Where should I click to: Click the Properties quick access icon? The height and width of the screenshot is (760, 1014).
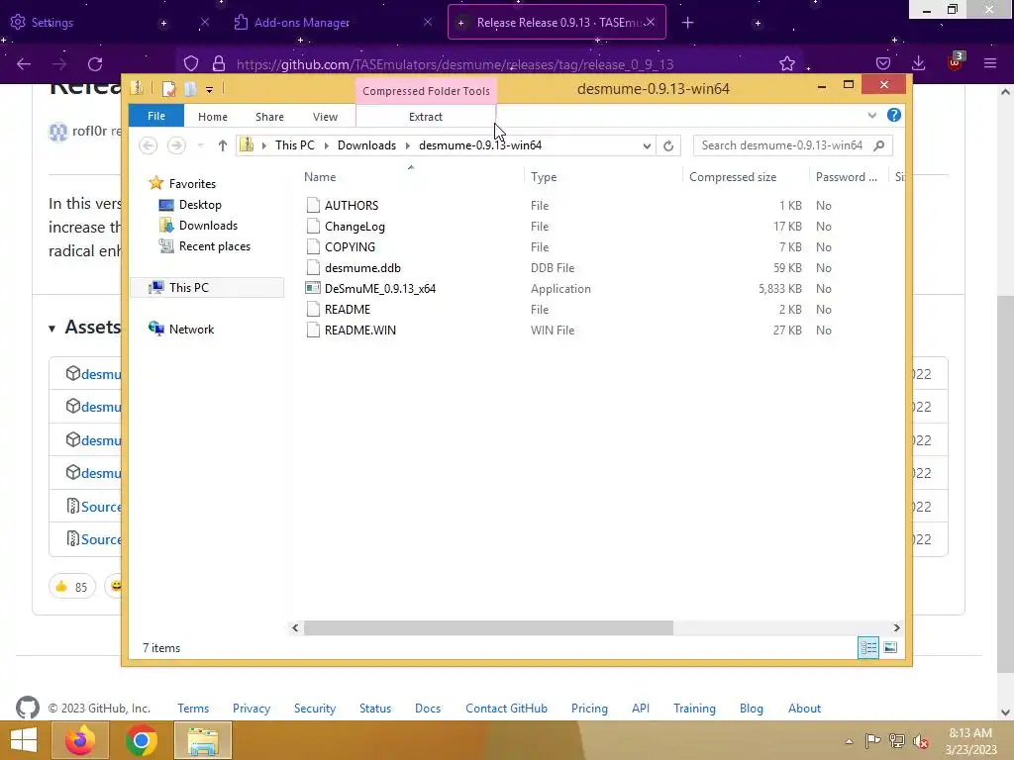pos(168,88)
